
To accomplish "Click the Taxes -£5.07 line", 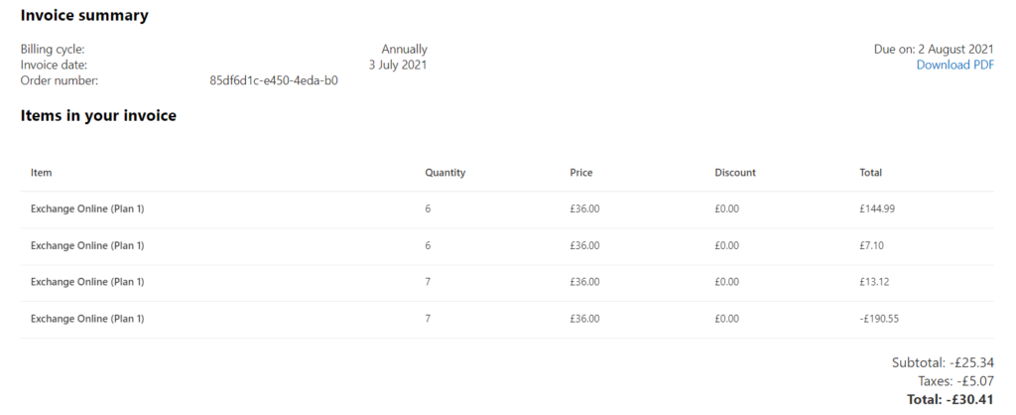I will click(955, 381).
